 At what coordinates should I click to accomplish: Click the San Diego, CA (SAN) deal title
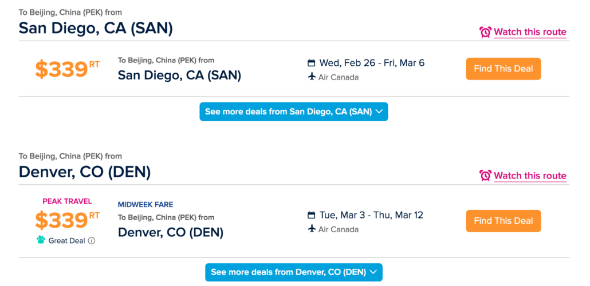179,75
